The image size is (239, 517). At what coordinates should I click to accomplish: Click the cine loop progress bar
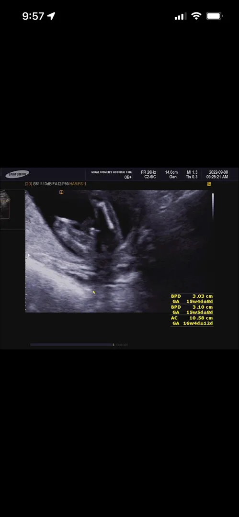pos(72,345)
